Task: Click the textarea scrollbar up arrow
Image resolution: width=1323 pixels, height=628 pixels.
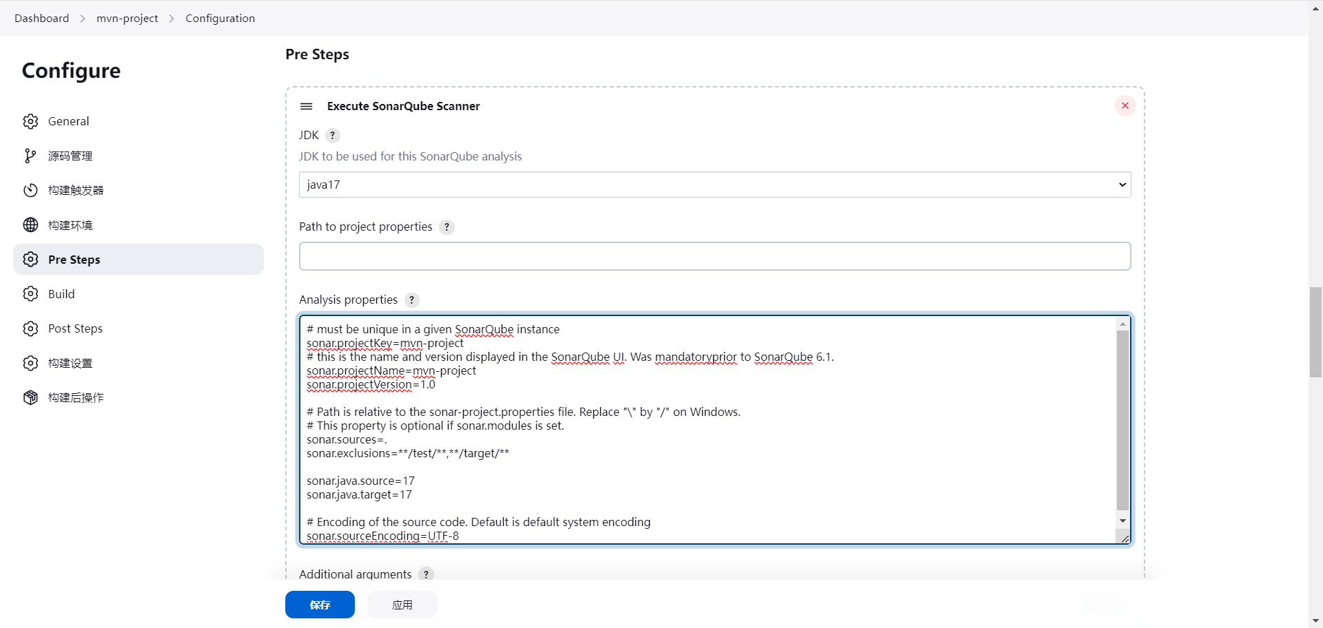Action: coord(1122,323)
